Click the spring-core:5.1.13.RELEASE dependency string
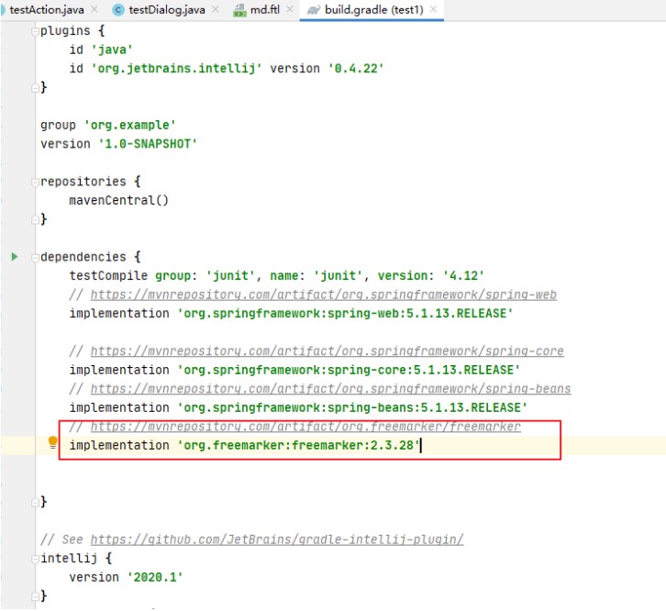666x611 pixels. click(349, 370)
